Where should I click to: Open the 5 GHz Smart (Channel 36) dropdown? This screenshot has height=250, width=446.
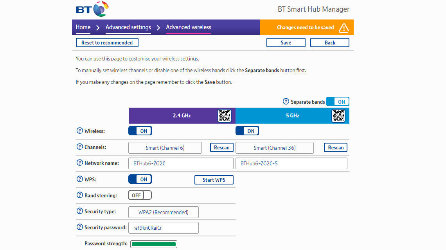click(x=275, y=148)
